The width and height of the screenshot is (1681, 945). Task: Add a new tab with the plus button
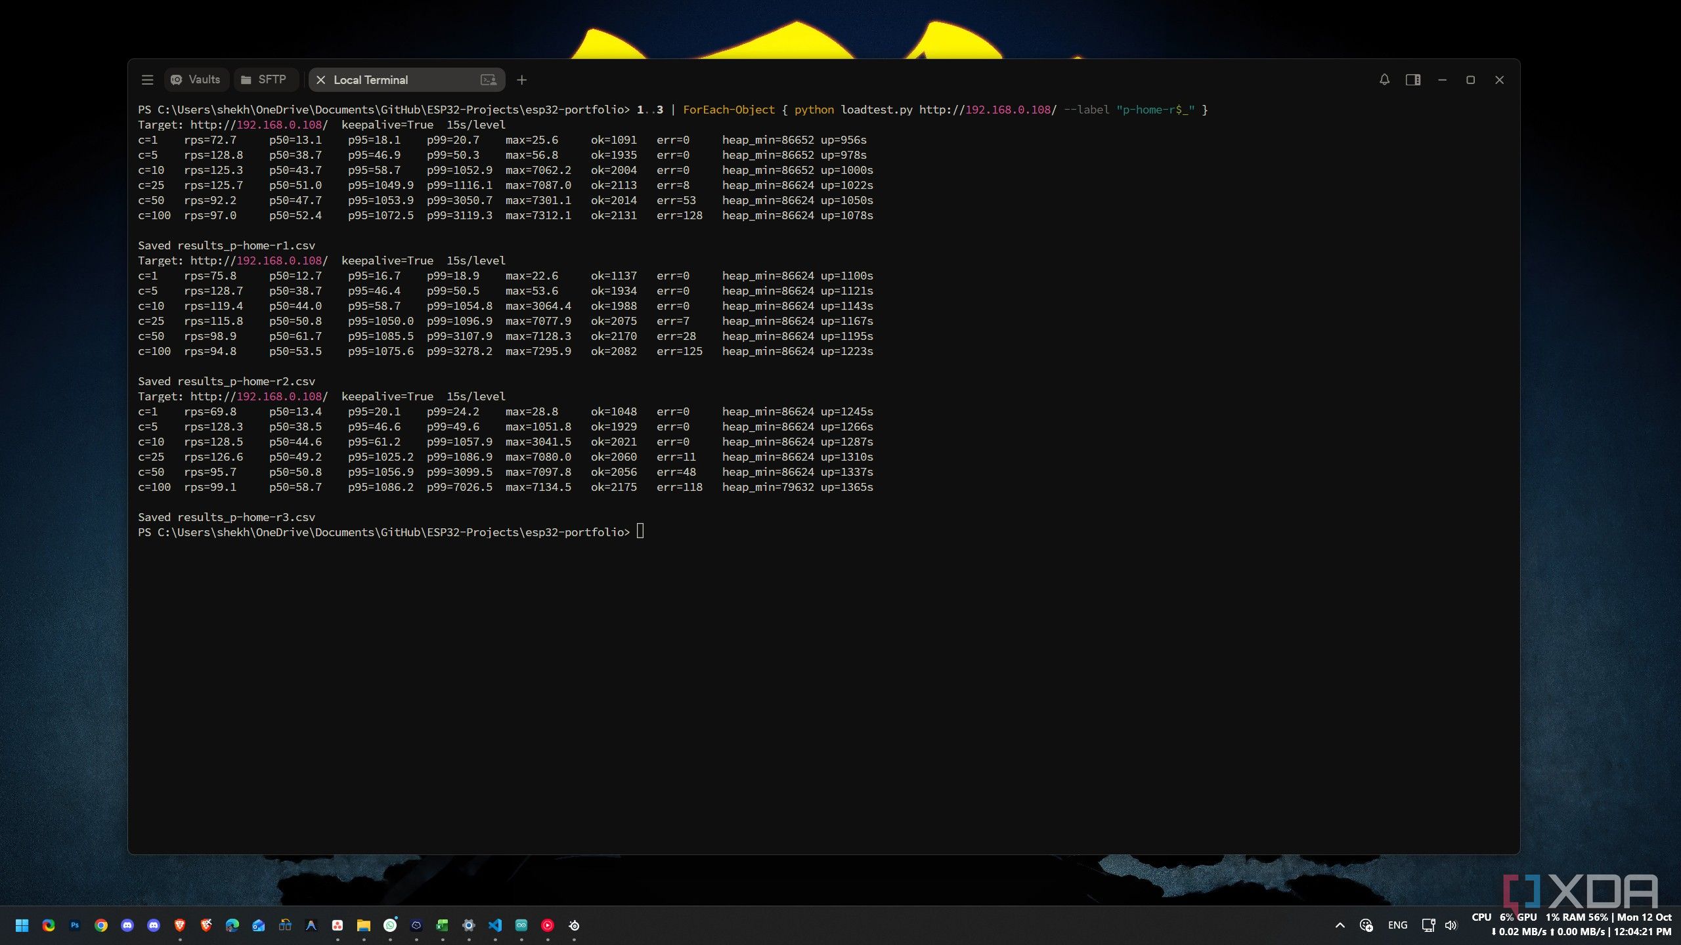[x=521, y=80]
